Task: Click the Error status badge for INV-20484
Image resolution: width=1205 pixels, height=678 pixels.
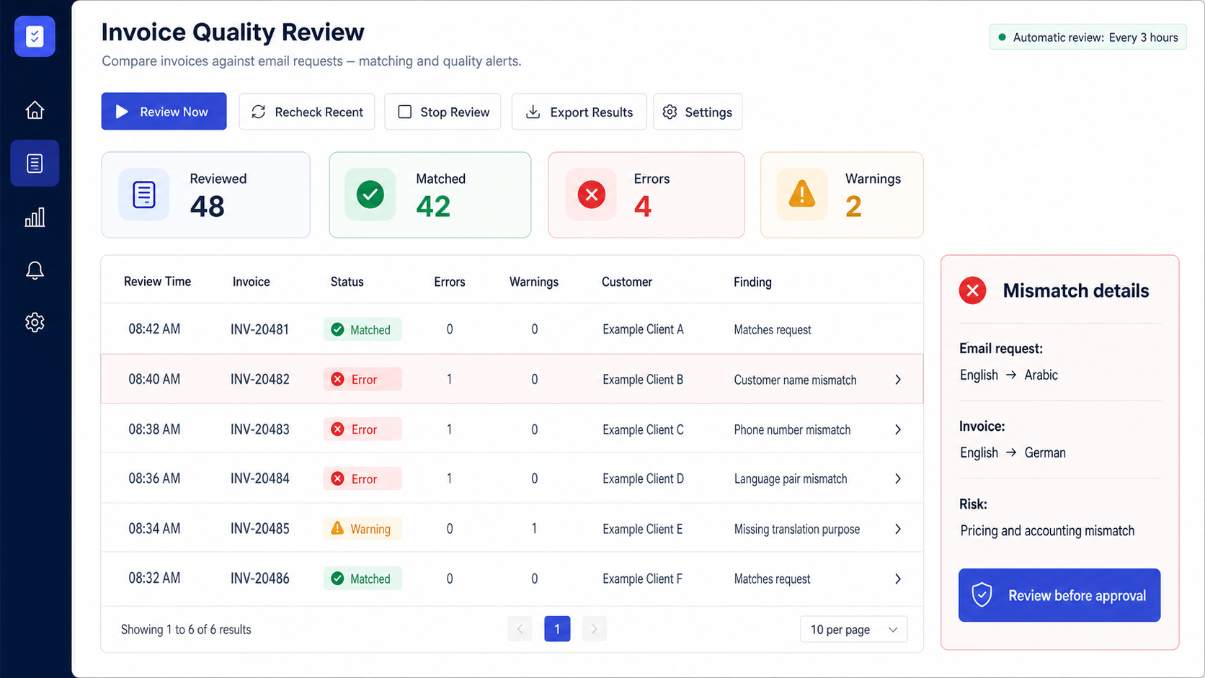Action: tap(363, 478)
